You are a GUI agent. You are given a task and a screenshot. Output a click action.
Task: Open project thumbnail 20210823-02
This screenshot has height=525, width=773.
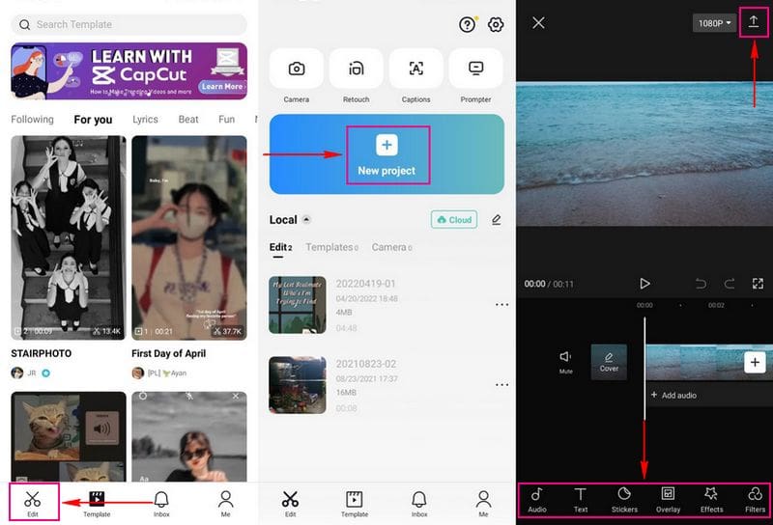click(x=298, y=385)
